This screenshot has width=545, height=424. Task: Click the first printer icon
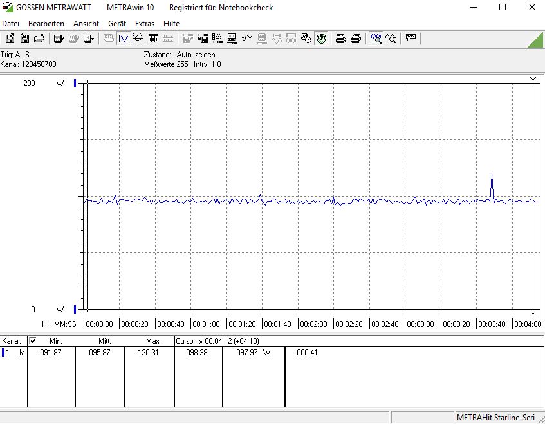tap(340, 39)
